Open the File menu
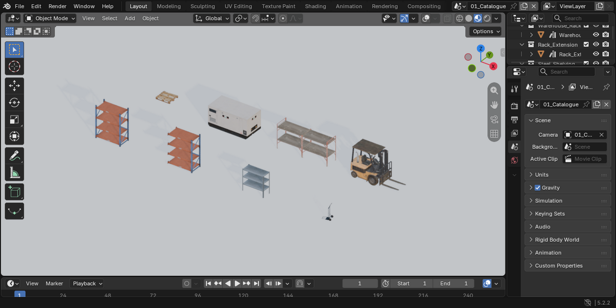The width and height of the screenshot is (616, 308). [x=20, y=6]
